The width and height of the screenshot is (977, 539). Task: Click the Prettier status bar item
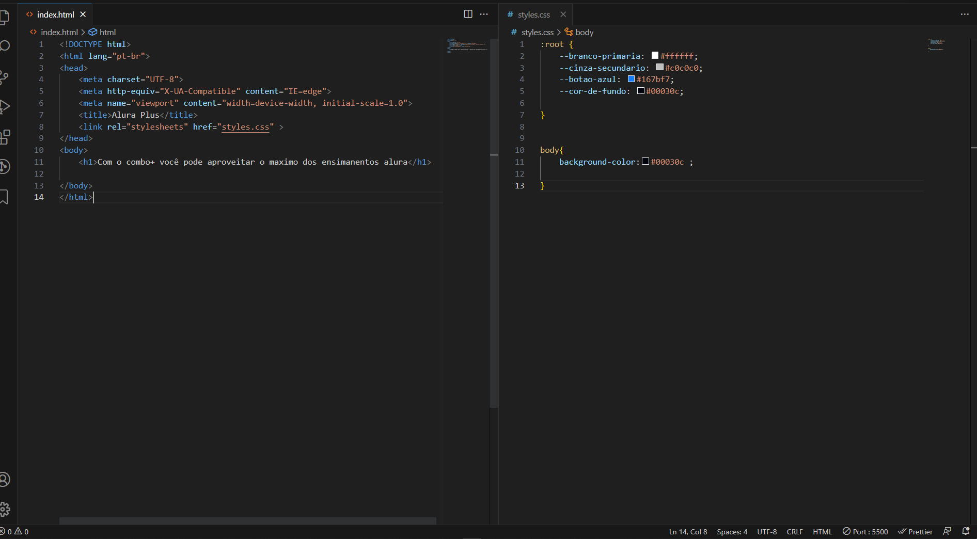pyautogui.click(x=916, y=532)
